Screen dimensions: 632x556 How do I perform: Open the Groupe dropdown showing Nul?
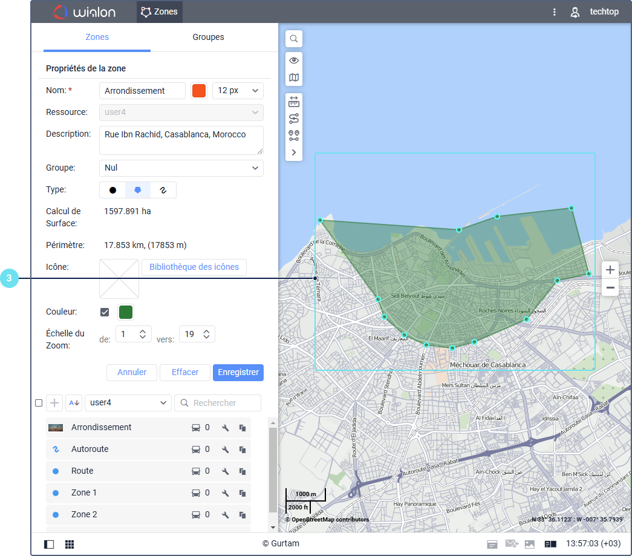click(x=181, y=168)
